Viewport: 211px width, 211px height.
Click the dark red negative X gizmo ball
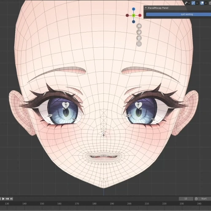pyautogui.click(x=127, y=15)
